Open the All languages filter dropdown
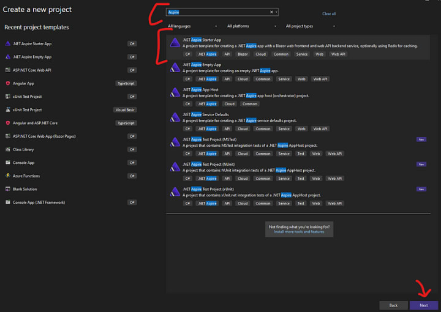This screenshot has height=312, width=441. click(193, 26)
